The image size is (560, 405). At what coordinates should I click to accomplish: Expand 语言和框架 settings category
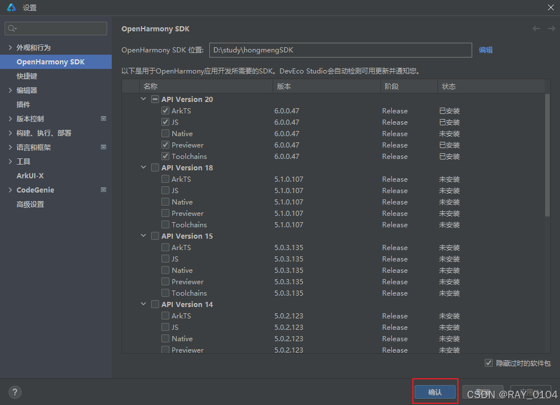point(10,148)
